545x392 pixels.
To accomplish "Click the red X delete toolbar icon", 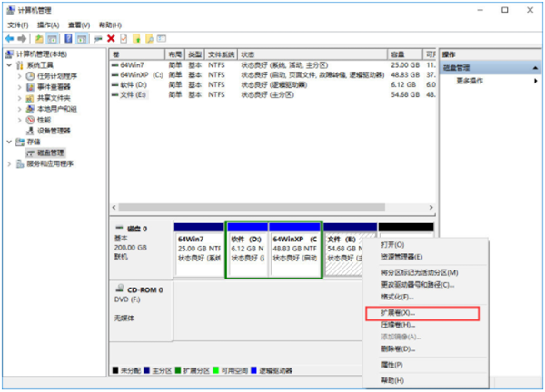I will [111, 39].
